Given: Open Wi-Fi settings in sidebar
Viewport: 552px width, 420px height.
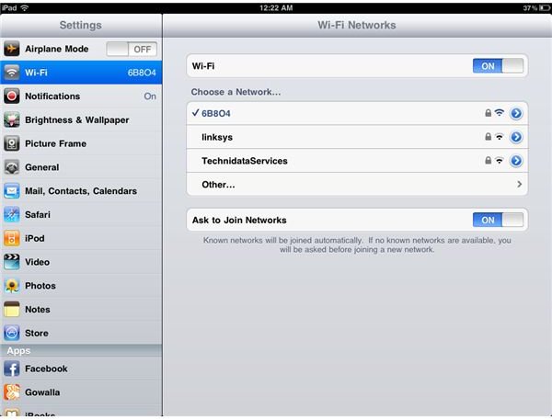Looking at the screenshot, I should [x=81, y=73].
